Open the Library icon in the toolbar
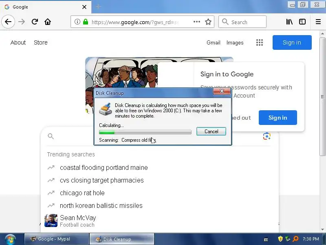Viewport: 326px width, 245px height. pos(289,22)
